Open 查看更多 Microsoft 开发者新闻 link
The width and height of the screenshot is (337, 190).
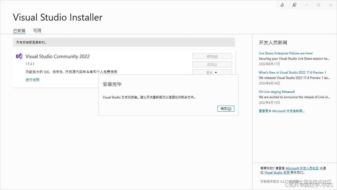(x=282, y=111)
